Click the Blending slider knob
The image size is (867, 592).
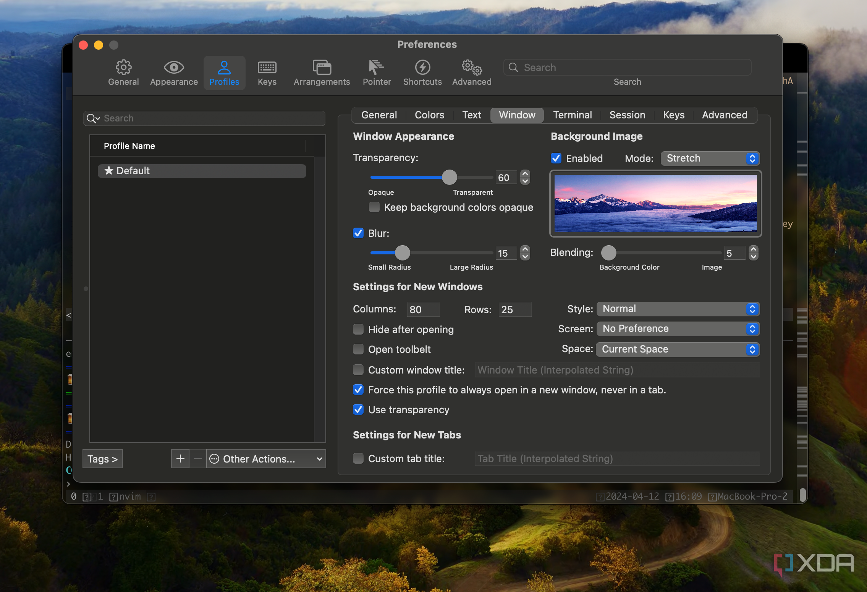point(609,253)
